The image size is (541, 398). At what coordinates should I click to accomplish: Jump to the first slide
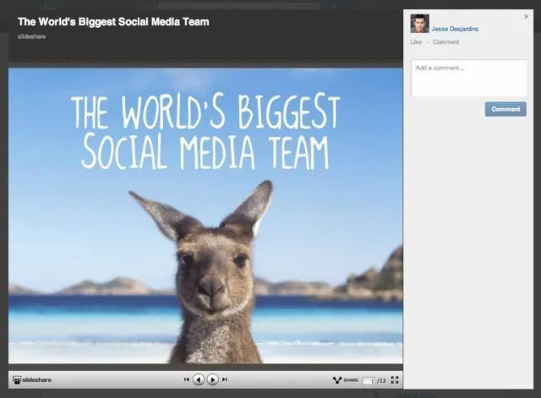point(186,379)
